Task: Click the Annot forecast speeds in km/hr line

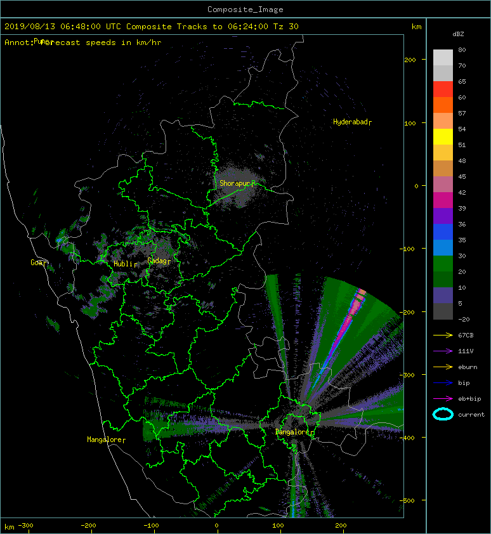Action: 83,42
